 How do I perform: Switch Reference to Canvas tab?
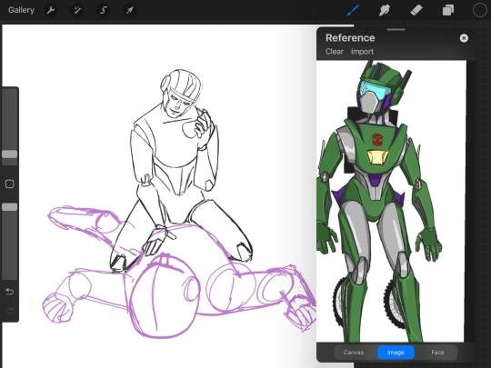pyautogui.click(x=353, y=353)
